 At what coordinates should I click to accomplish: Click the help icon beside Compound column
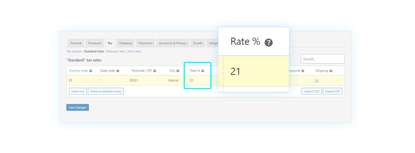[303, 71]
